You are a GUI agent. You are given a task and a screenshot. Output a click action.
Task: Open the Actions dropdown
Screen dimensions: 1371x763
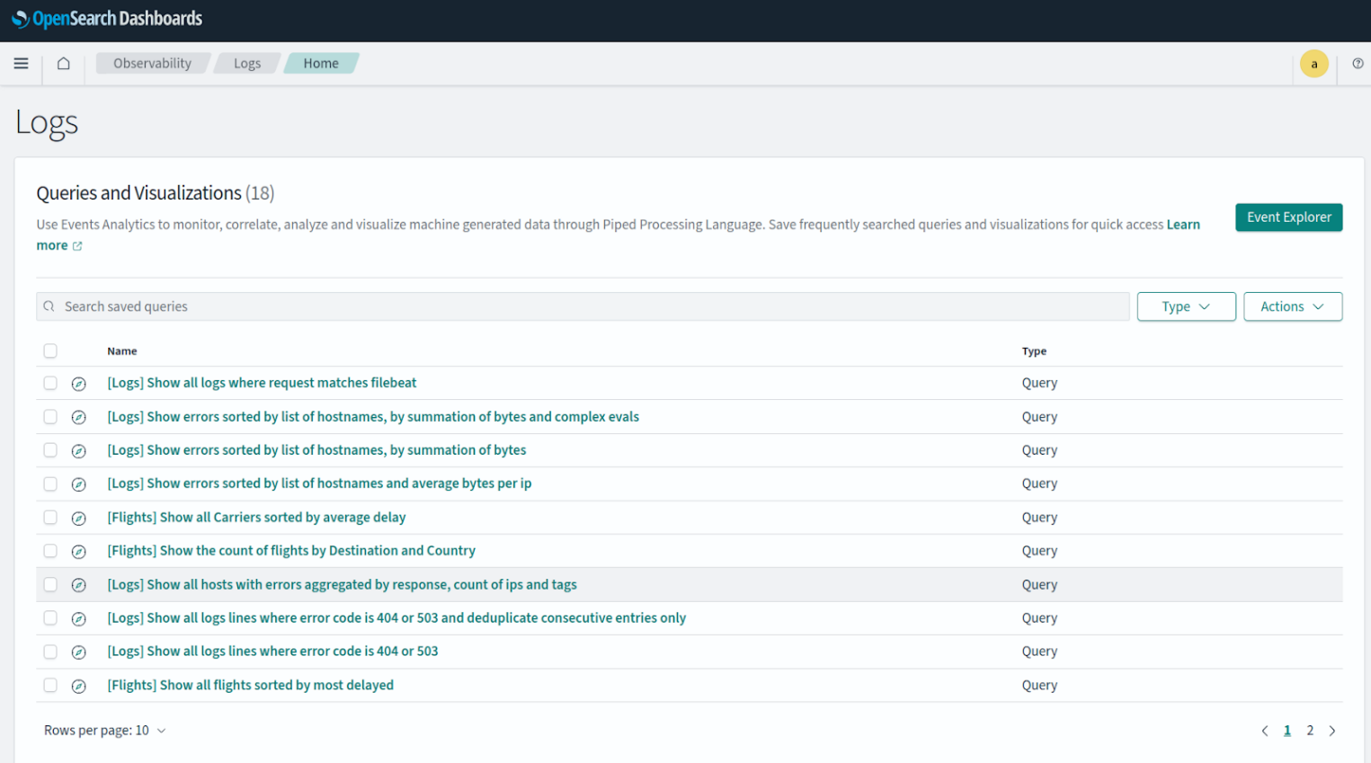click(1292, 306)
